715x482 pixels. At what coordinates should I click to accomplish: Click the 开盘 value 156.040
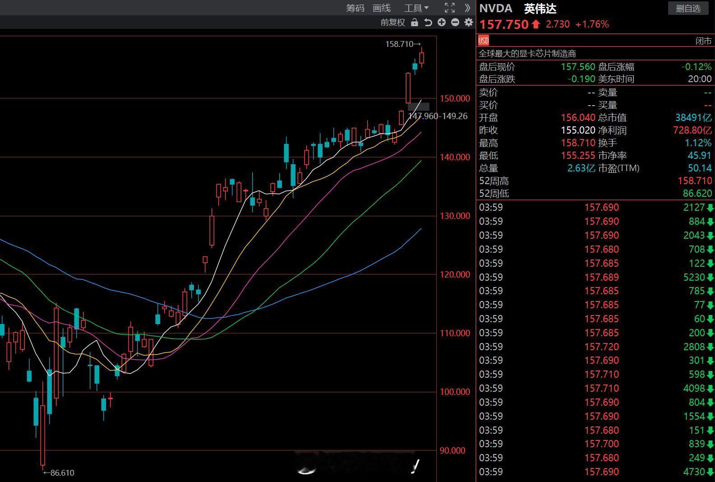[x=578, y=117]
